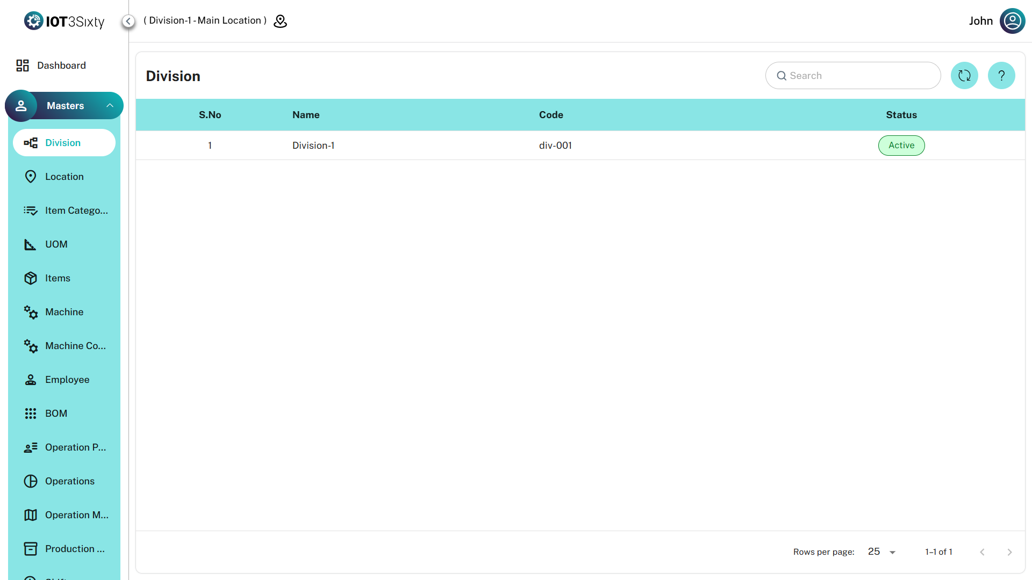Open the Machine gears icon in sidebar
Image resolution: width=1032 pixels, height=580 pixels.
[31, 312]
